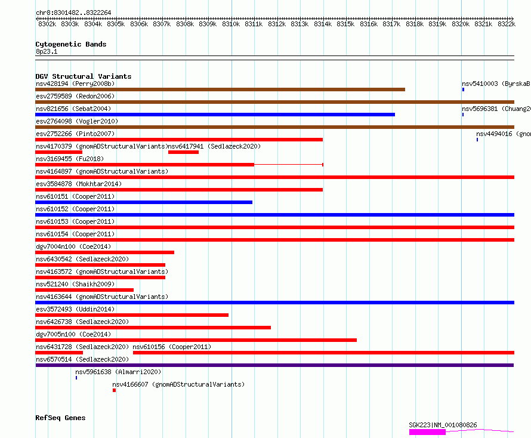Click the Cytogenetic Bands track title
531x438 pixels.
[x=71, y=44]
